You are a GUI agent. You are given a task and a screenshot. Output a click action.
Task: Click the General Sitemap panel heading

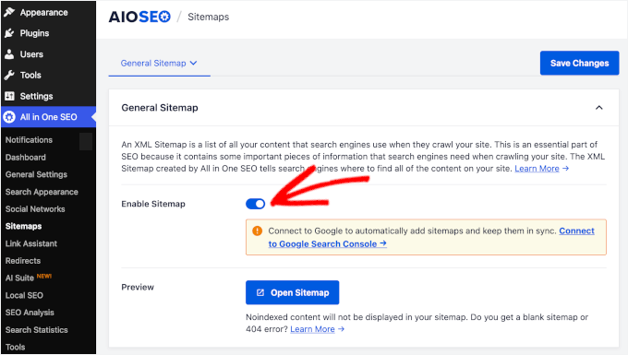[x=160, y=108]
